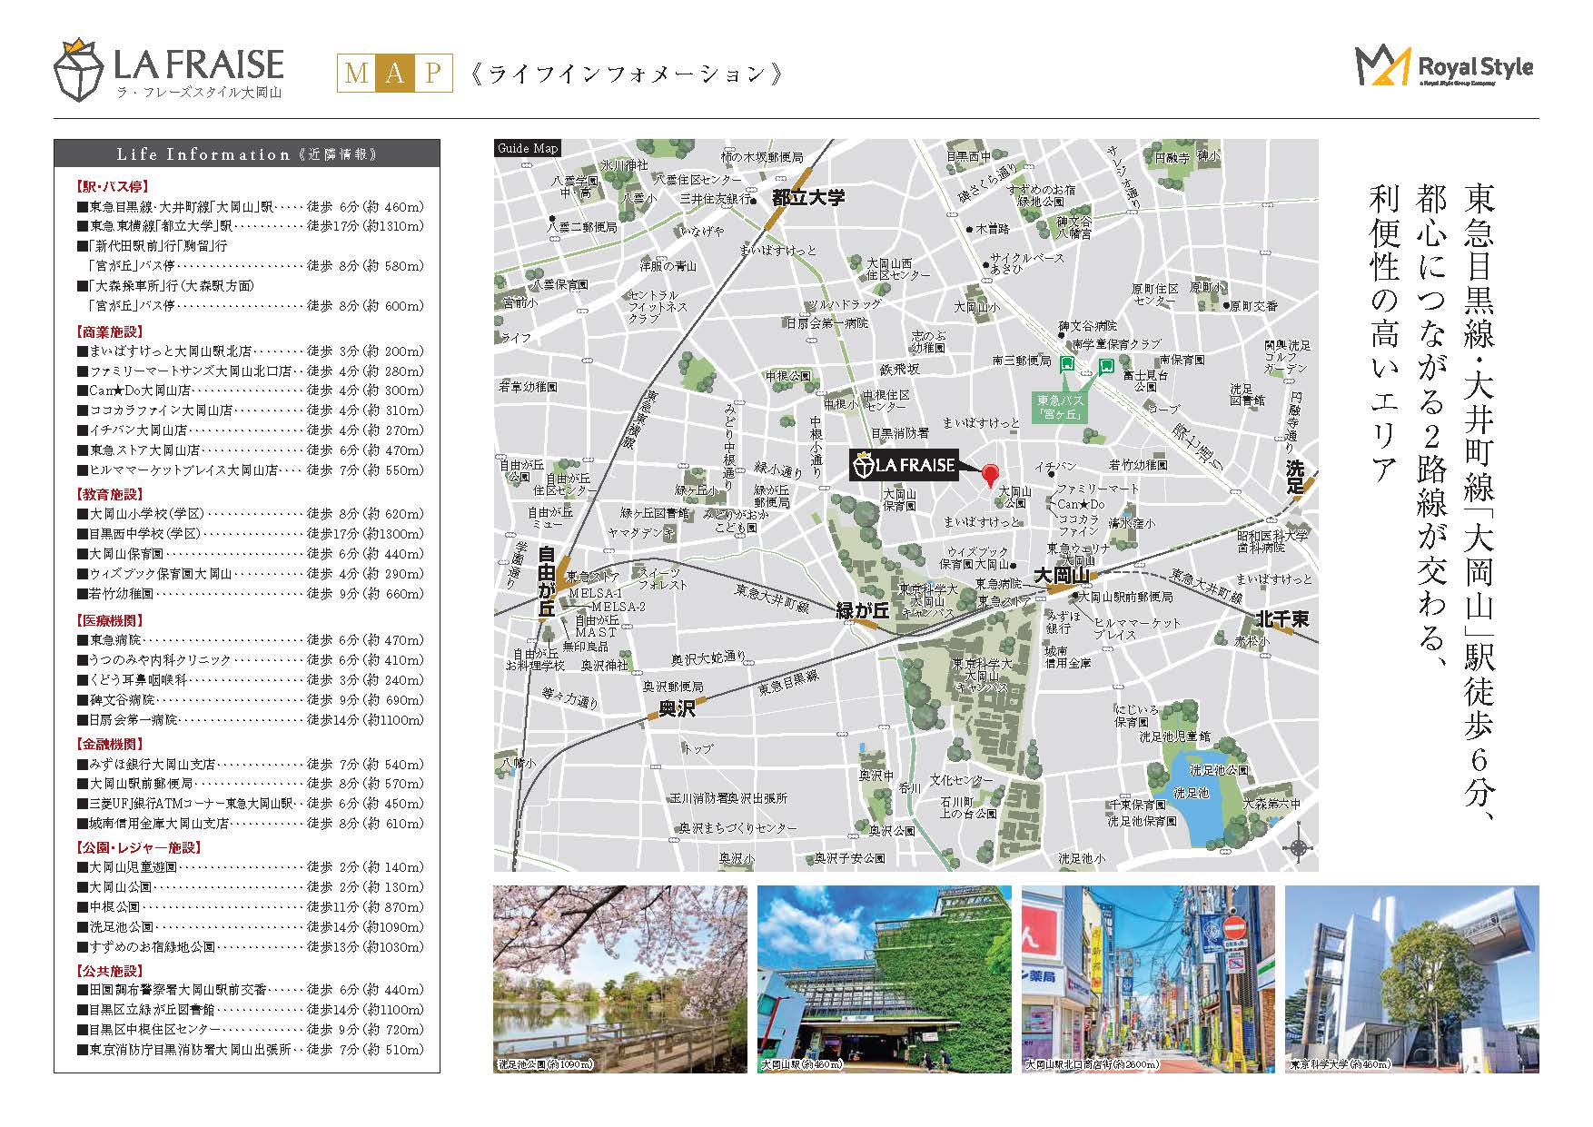The width and height of the screenshot is (1593, 1127).
Task: Click the 【商業施設】 section heading
Action: [111, 332]
